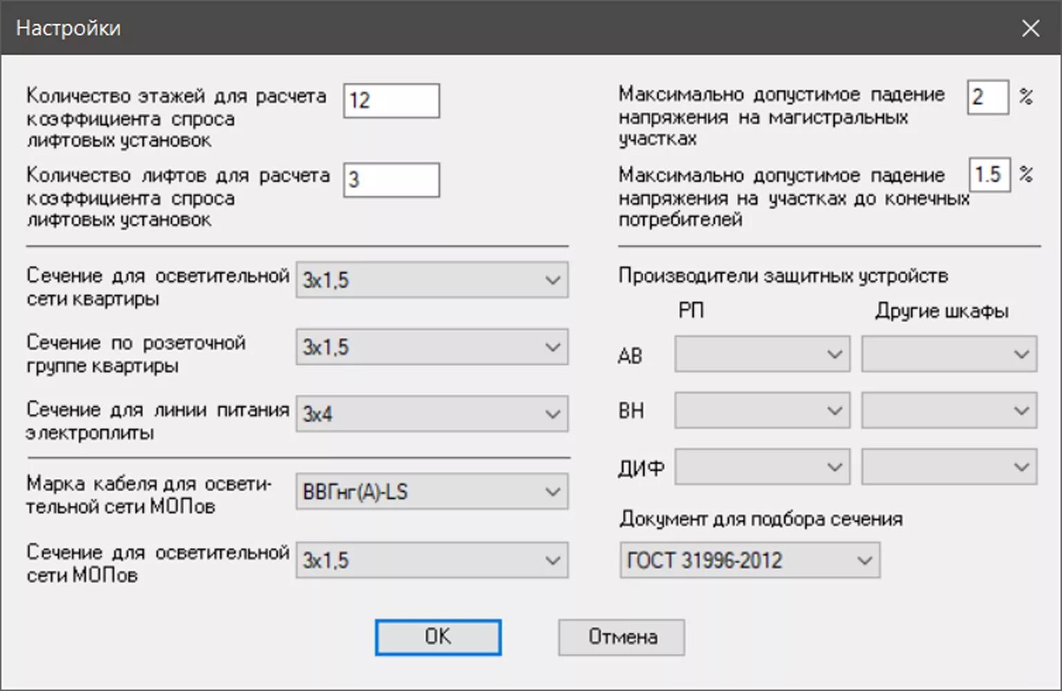1062x691 pixels.
Task: Click the elevator count field showing 3
Action: (391, 180)
